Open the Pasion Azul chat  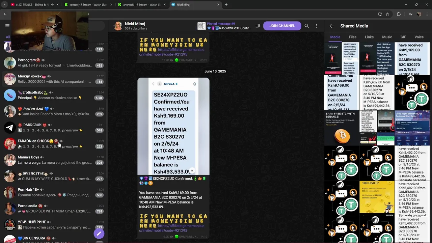click(x=54, y=111)
